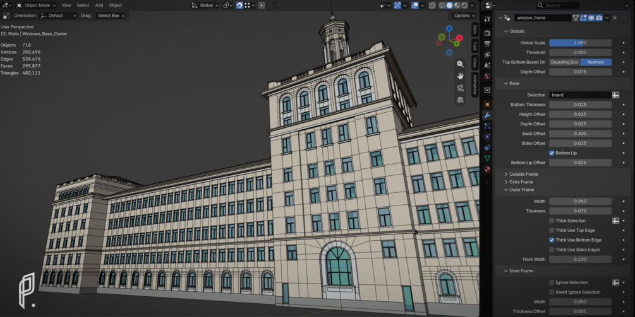This screenshot has height=317, width=635.
Task: Uncheck Thick Use Bottom Edge checkbox
Action: coord(552,240)
